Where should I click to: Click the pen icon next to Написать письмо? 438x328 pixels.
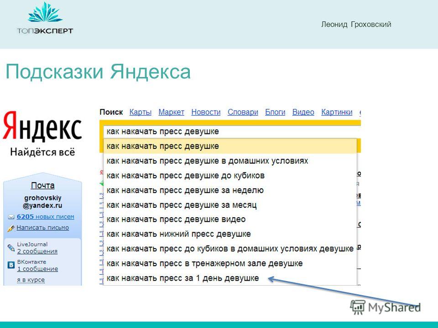[11, 228]
